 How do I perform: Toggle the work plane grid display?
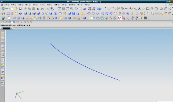146,18
